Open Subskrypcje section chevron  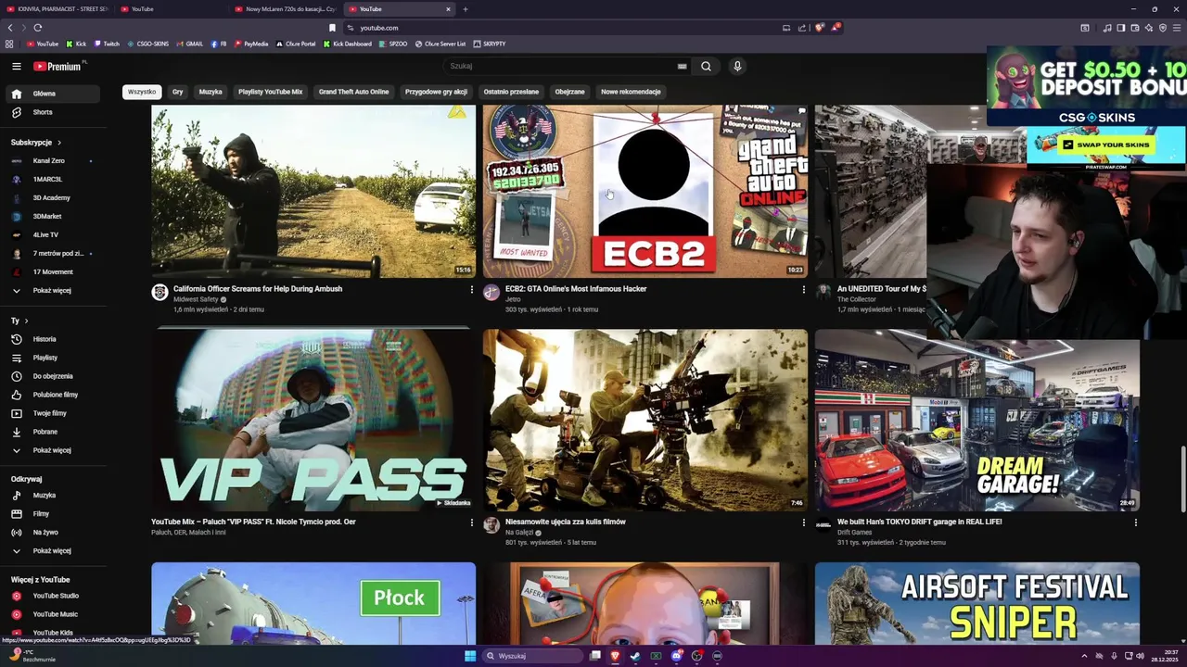[x=58, y=143]
